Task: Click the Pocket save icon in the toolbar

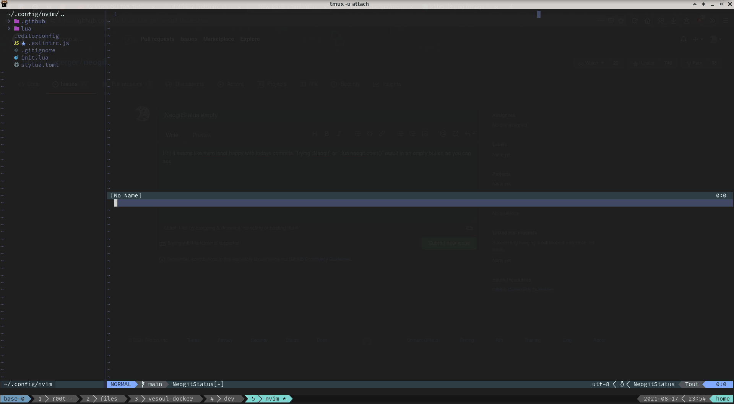Action: pyautogui.click(x=611, y=21)
